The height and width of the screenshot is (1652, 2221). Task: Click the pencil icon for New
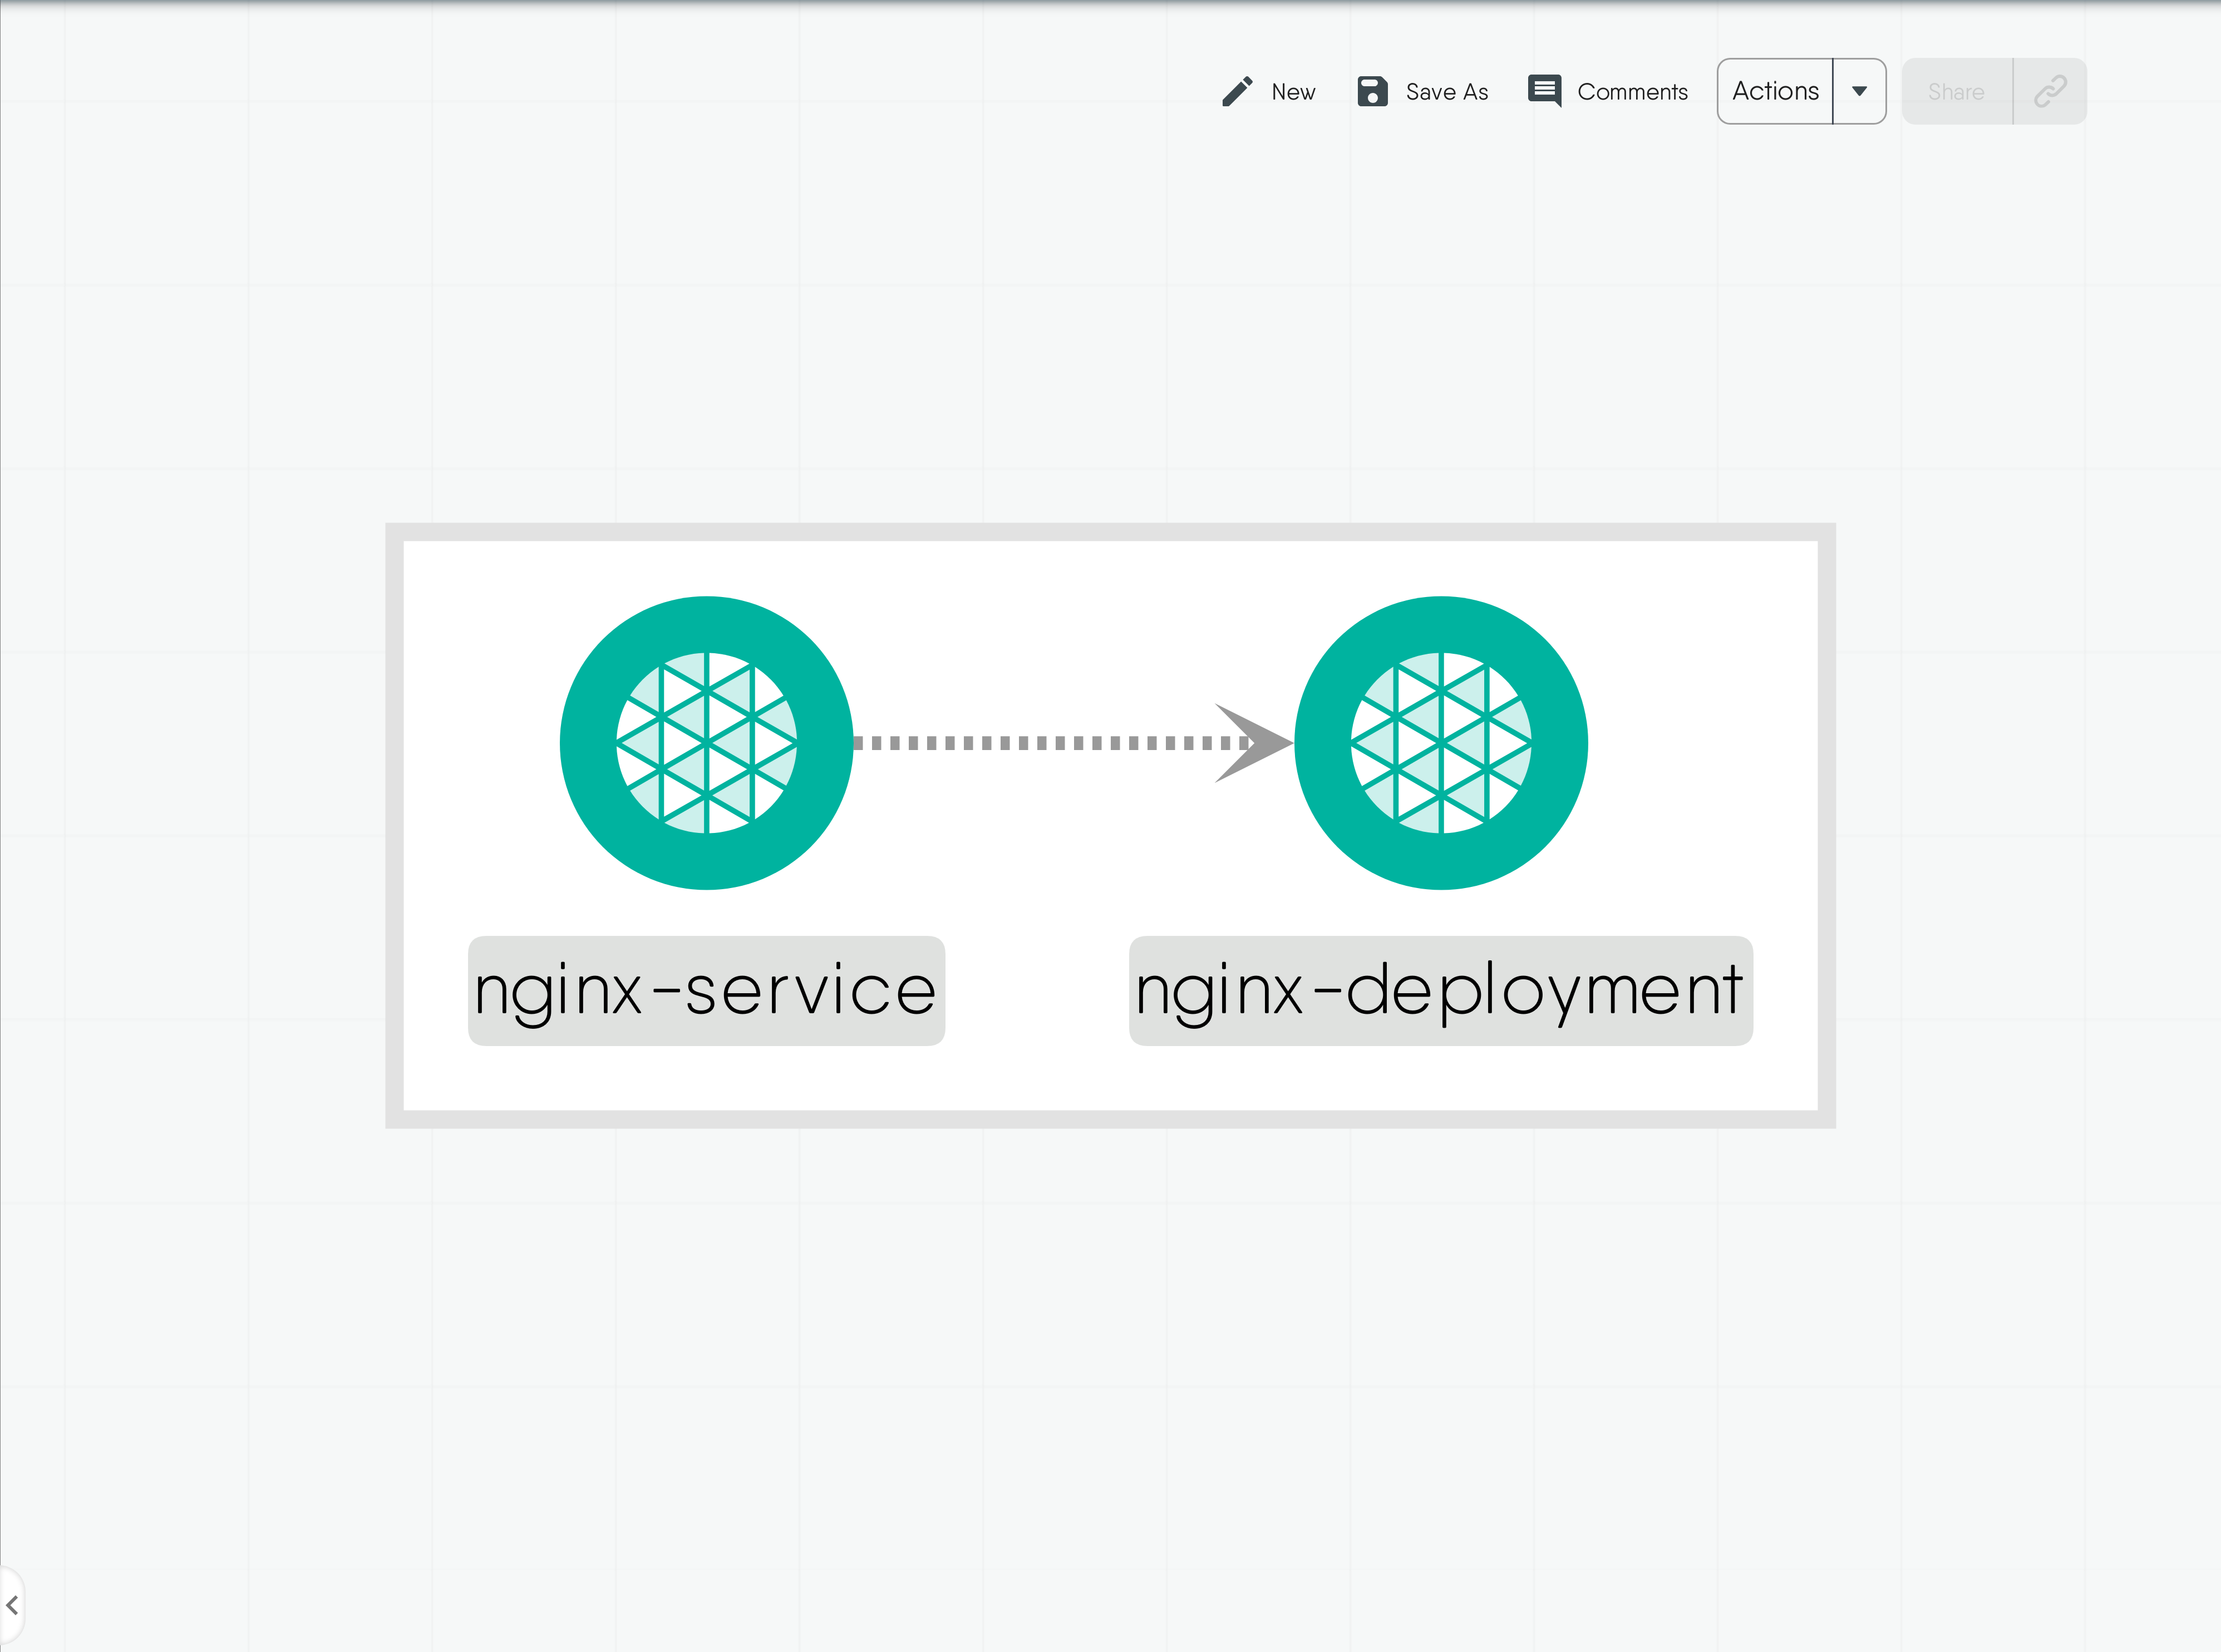pyautogui.click(x=1236, y=92)
